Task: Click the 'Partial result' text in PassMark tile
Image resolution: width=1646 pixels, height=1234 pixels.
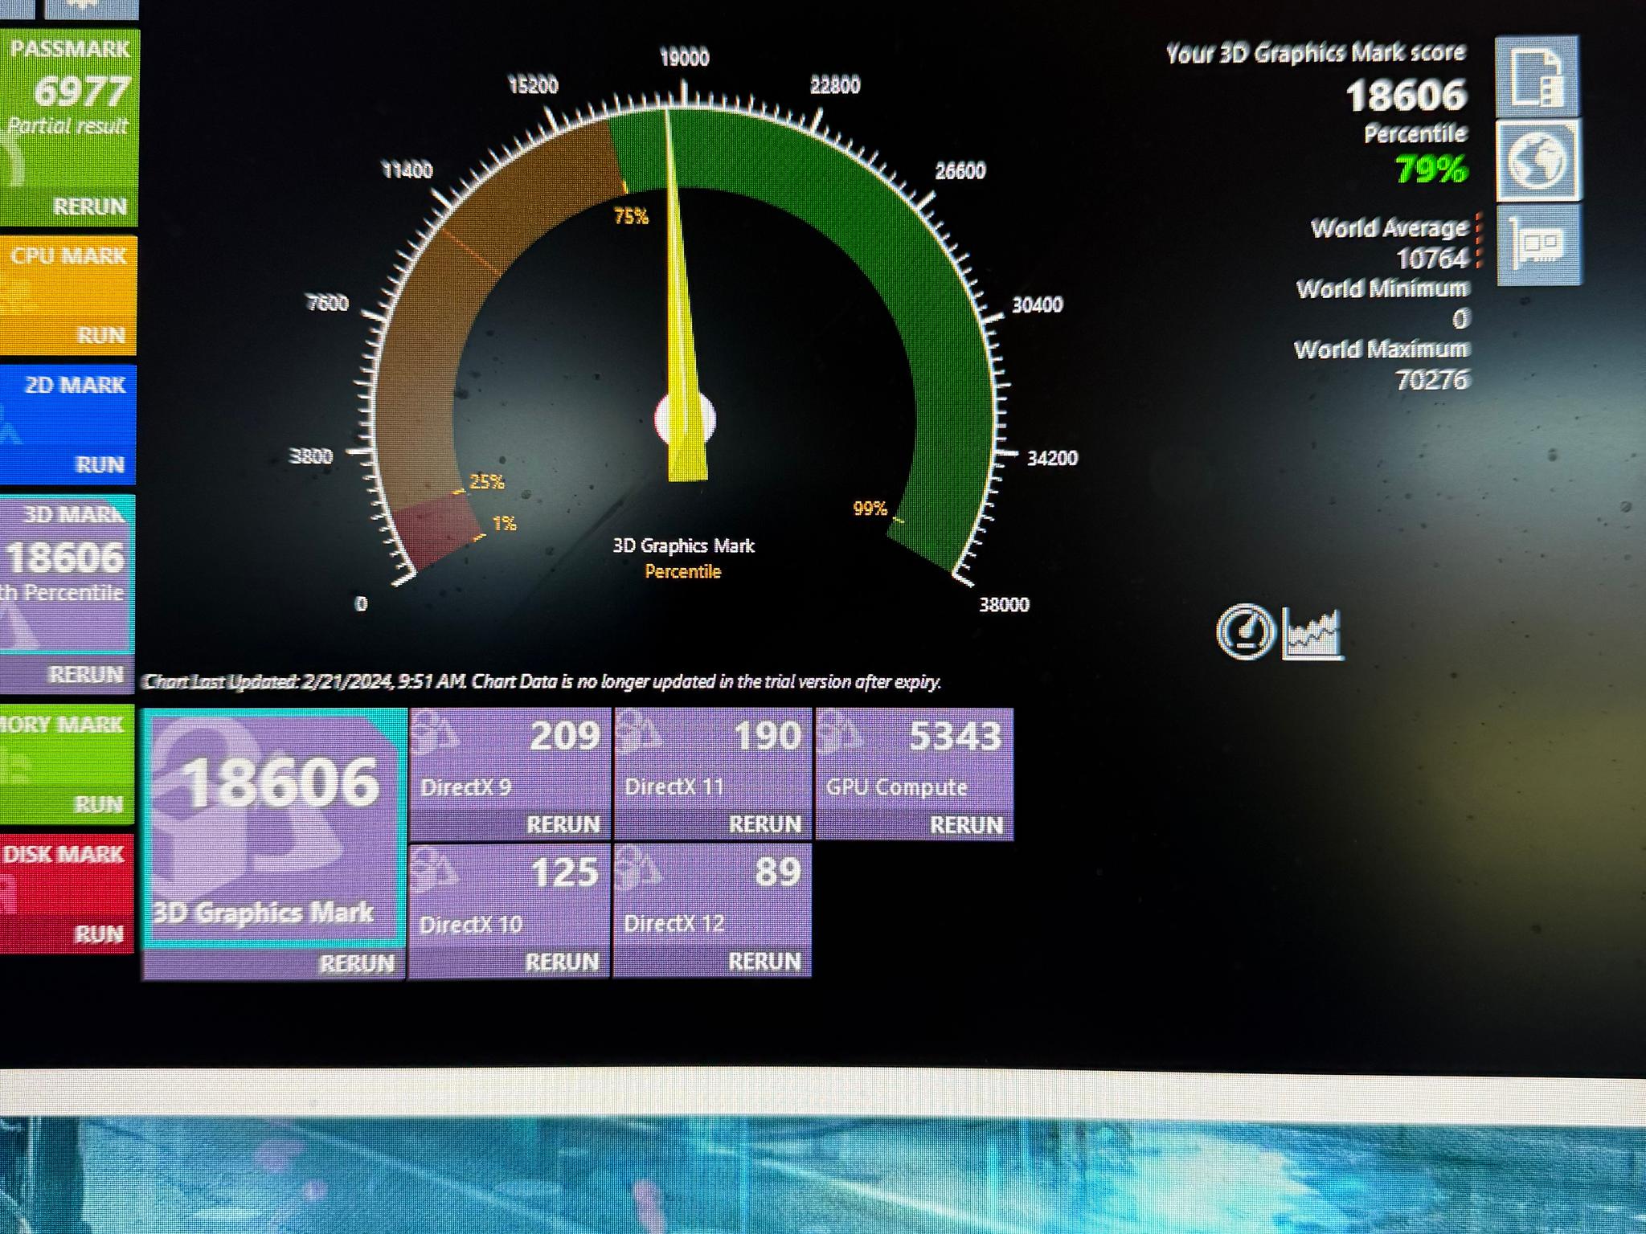Action: pos(68,126)
